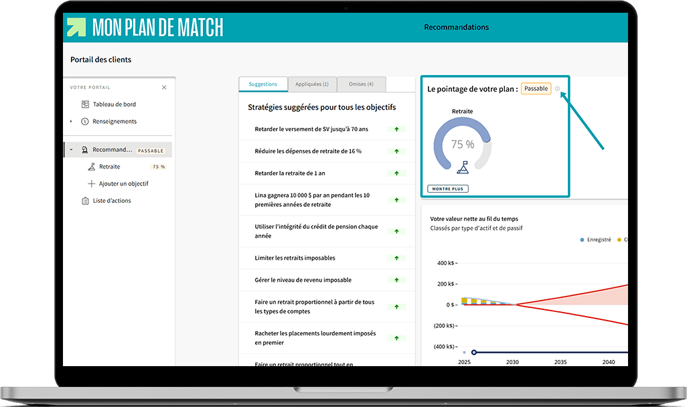The height and width of the screenshot is (407, 687).
Task: Open Liste d'actions via its clipboard icon
Action: (x=84, y=200)
